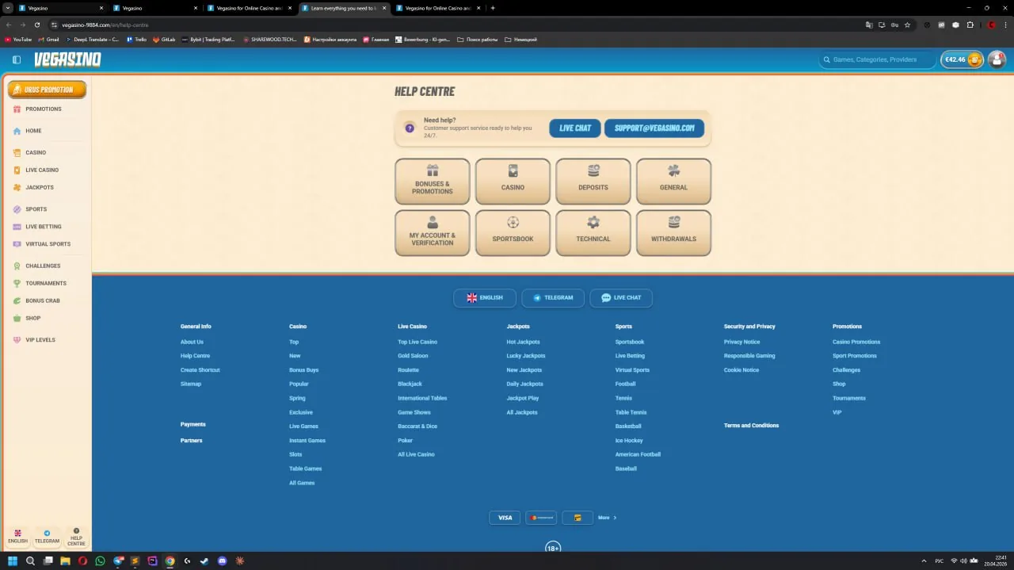Viewport: 1014px width, 570px height.
Task: Bookmark this page with the star icon
Action: point(907,25)
